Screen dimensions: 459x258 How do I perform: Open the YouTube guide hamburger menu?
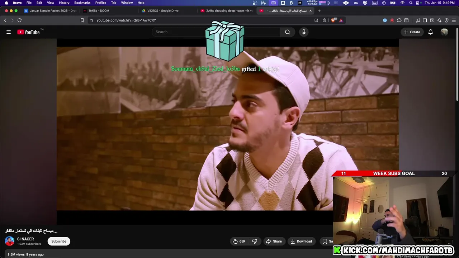(x=9, y=32)
